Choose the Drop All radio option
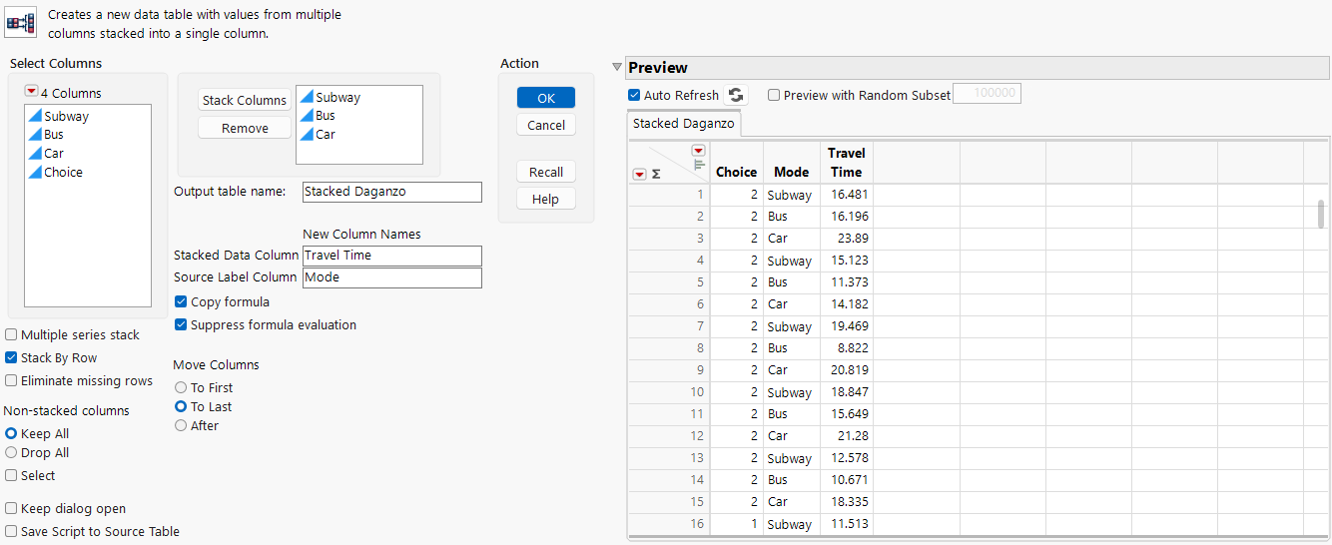 coord(11,452)
